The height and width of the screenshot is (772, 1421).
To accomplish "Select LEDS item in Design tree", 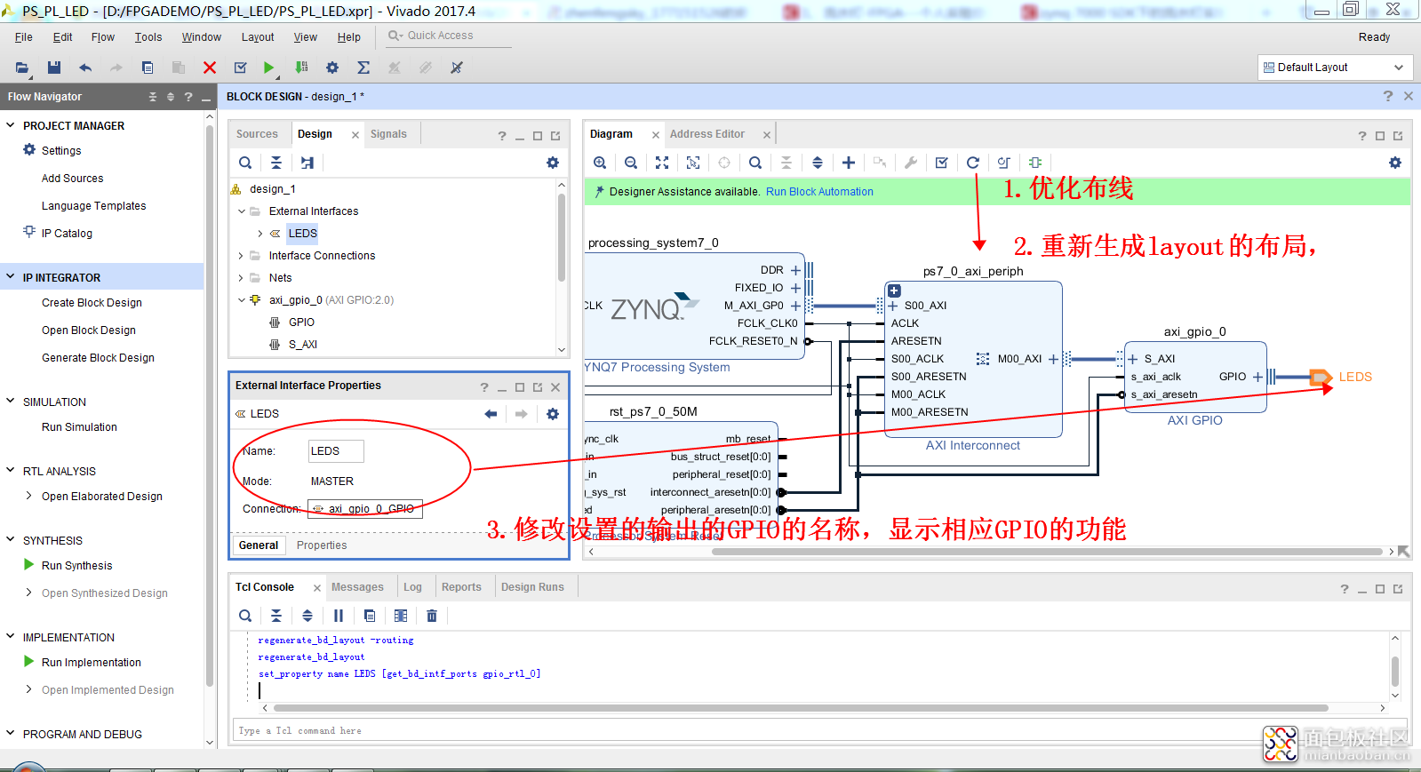I will (302, 234).
